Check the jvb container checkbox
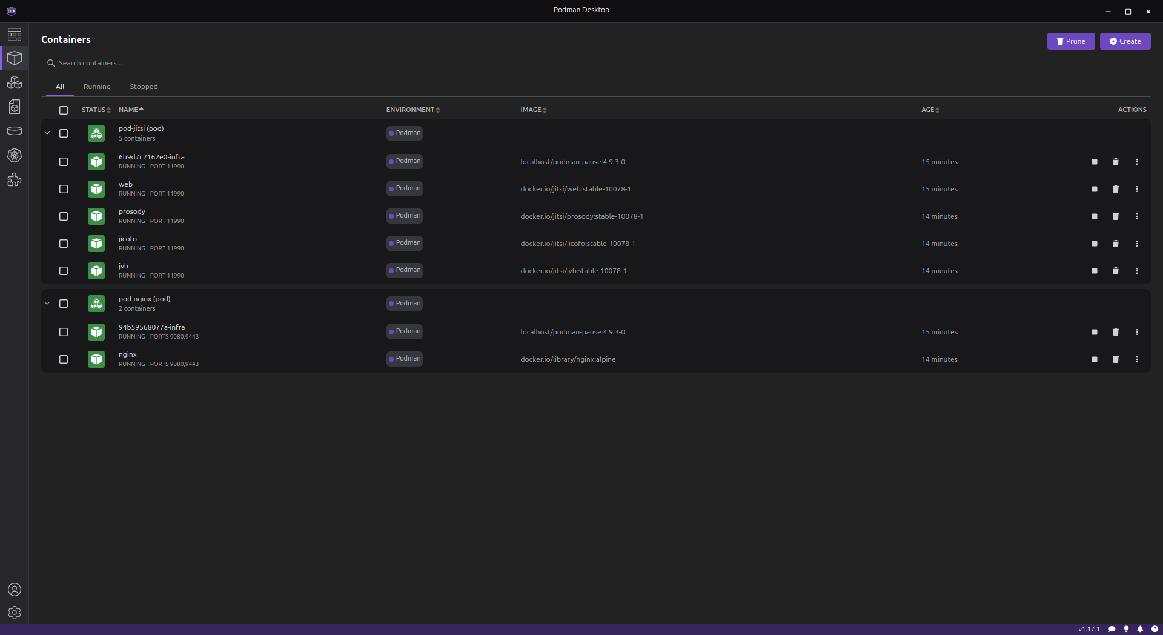The width and height of the screenshot is (1163, 635). (x=64, y=271)
